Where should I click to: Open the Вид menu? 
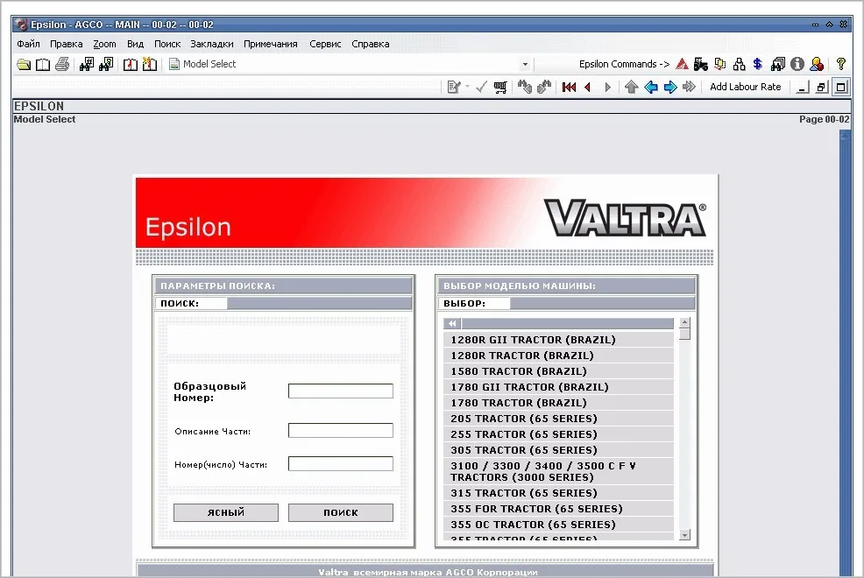(x=135, y=44)
